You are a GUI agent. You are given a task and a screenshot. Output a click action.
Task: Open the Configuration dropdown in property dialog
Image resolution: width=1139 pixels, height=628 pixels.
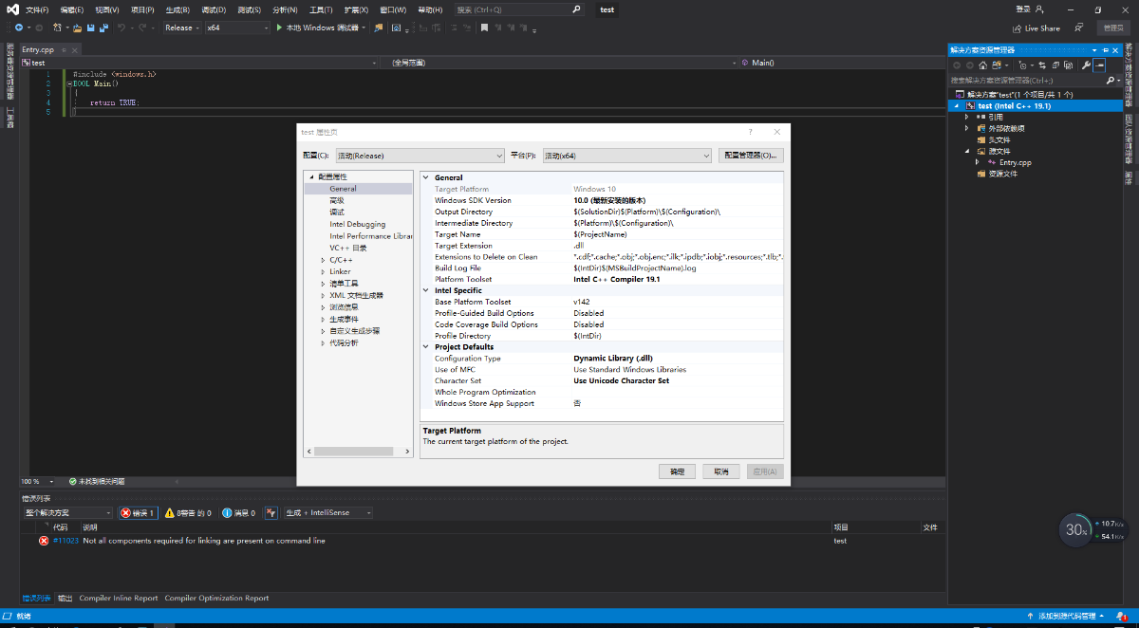tap(418, 156)
